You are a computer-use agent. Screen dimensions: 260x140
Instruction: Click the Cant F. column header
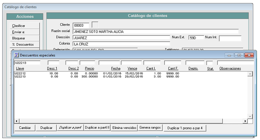point(173,68)
